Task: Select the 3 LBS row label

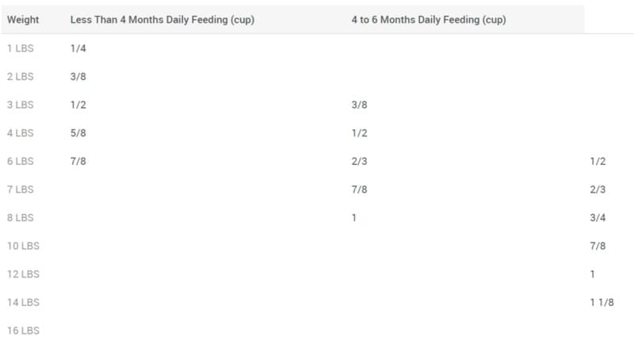Action: [21, 105]
